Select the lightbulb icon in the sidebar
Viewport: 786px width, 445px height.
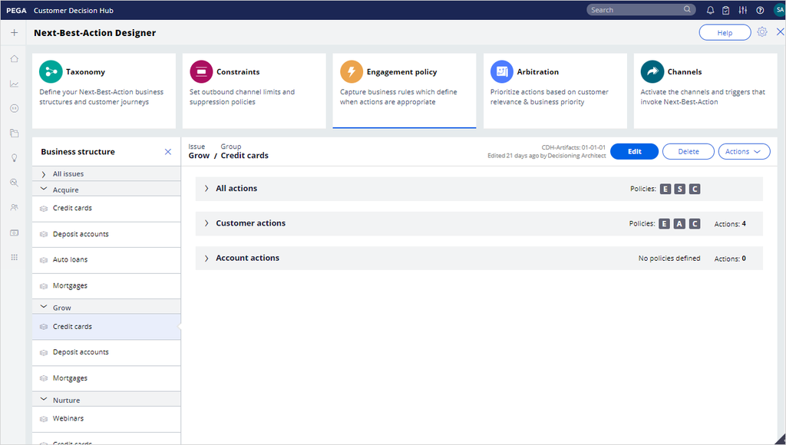point(14,157)
